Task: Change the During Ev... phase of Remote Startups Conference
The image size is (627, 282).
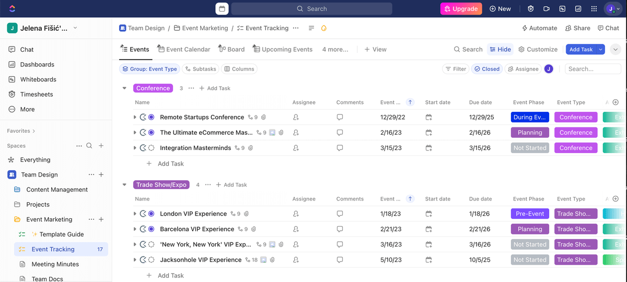Action: click(530, 118)
